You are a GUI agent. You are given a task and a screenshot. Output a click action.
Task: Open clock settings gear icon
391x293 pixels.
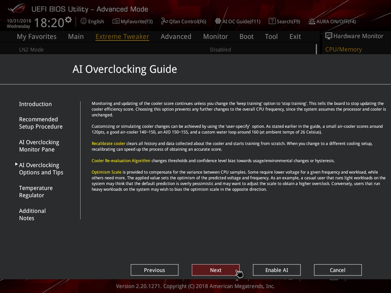pyautogui.click(x=68, y=20)
